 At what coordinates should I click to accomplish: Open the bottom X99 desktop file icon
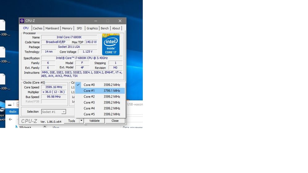point(2,79)
